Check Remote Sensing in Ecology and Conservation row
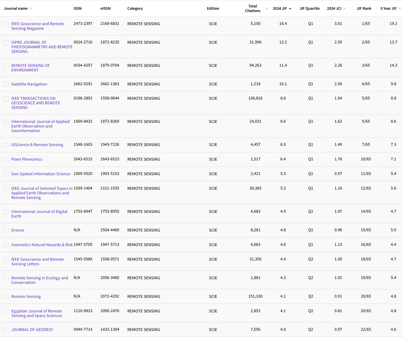Screen dimensions: 403x337 (x=6, y=278)
